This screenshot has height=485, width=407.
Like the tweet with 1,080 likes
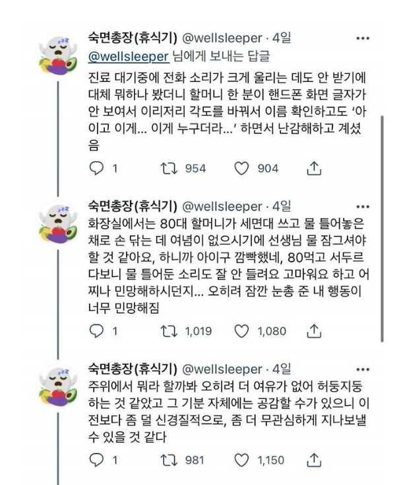[x=241, y=331]
